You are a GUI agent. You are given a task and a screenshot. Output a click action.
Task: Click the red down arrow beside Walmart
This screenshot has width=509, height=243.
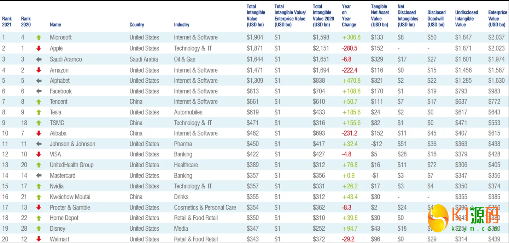click(39, 239)
